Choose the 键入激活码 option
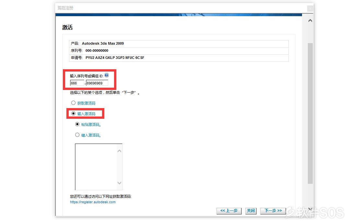The image size is (349, 222). (77, 135)
